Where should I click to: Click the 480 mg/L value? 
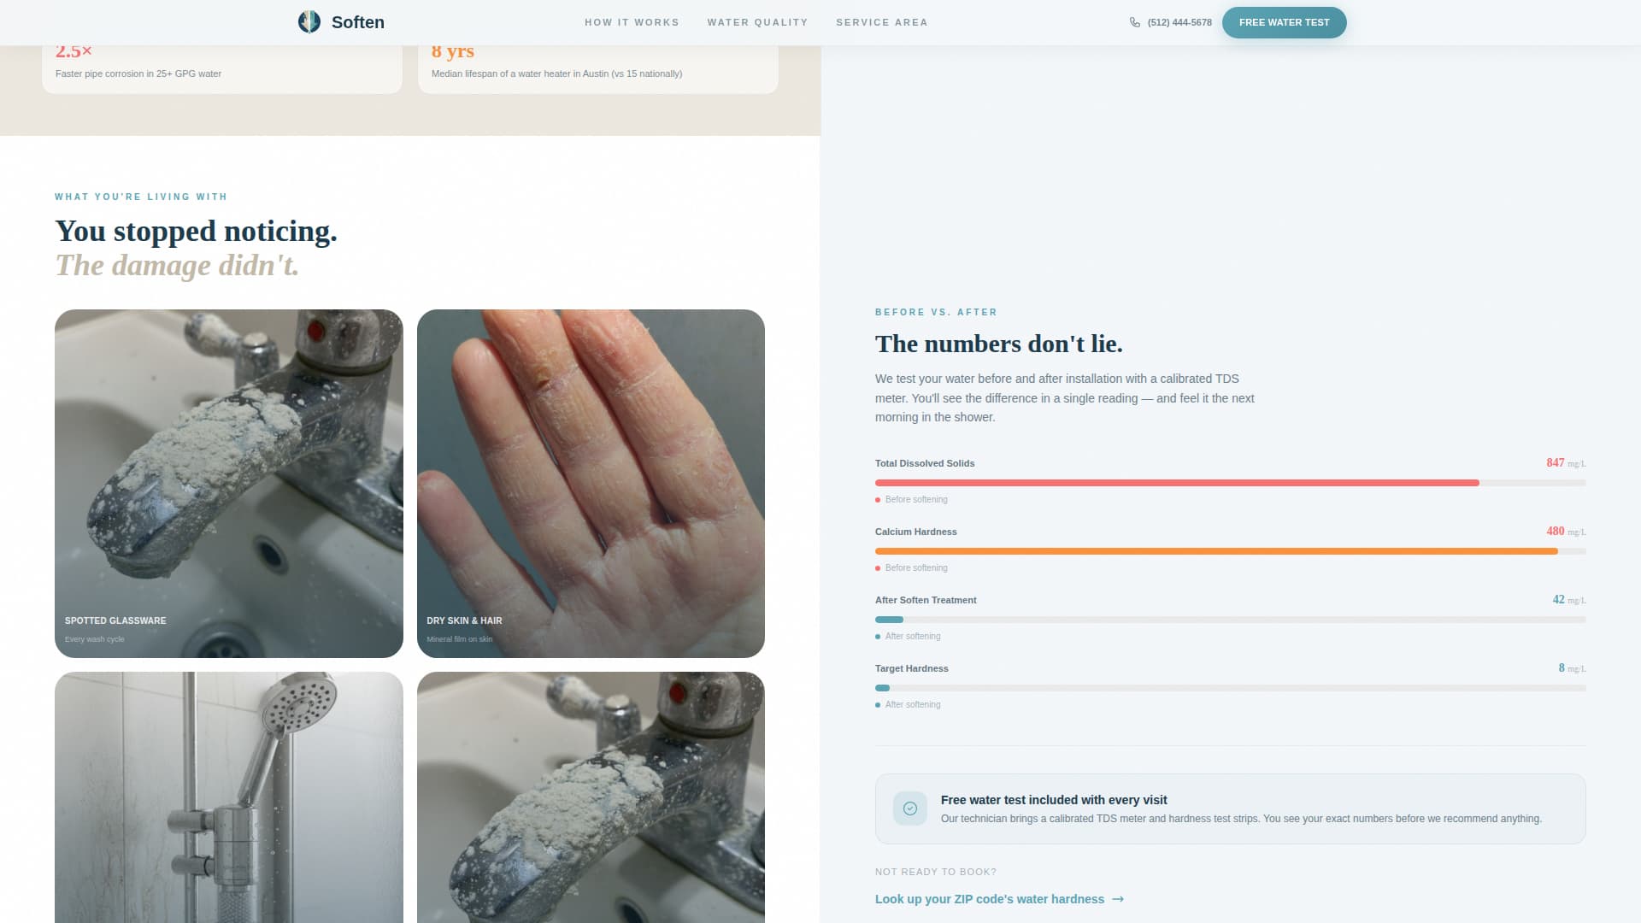point(1566,532)
